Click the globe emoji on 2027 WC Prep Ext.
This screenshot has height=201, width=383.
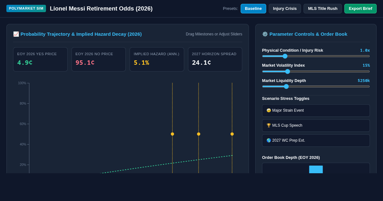tap(269, 140)
